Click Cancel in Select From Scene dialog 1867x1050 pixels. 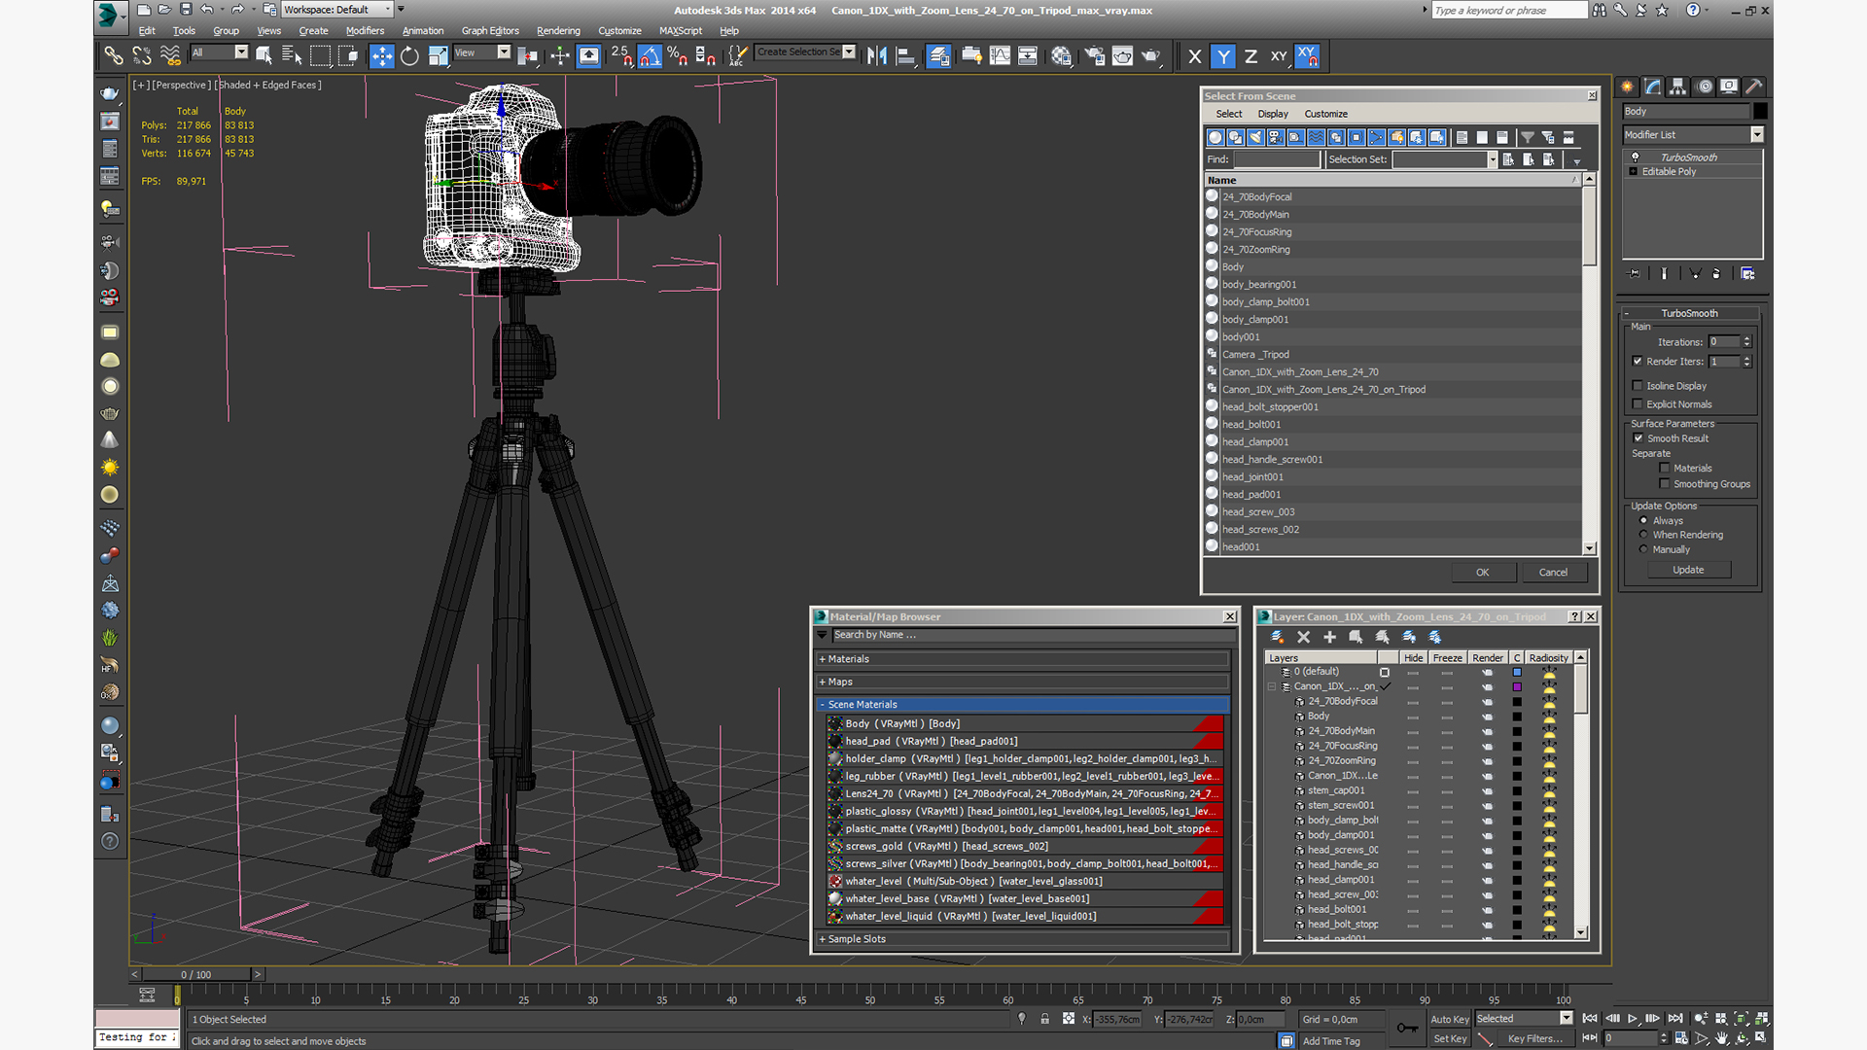click(1553, 573)
